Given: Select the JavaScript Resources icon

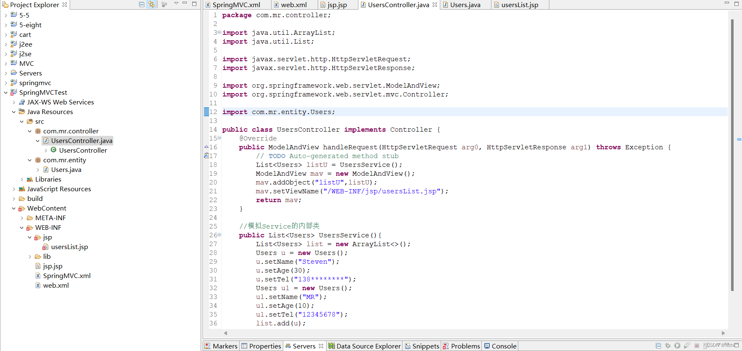Looking at the screenshot, I should (22, 189).
